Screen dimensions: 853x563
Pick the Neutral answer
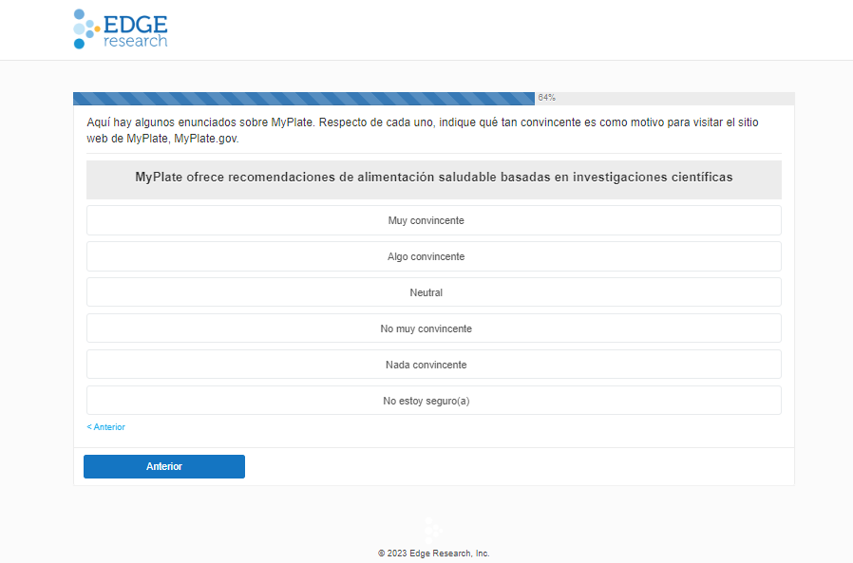coord(433,292)
